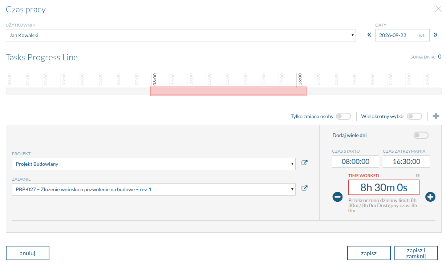Edit Czas zatrzymania field 16:30:00

[x=406, y=161]
